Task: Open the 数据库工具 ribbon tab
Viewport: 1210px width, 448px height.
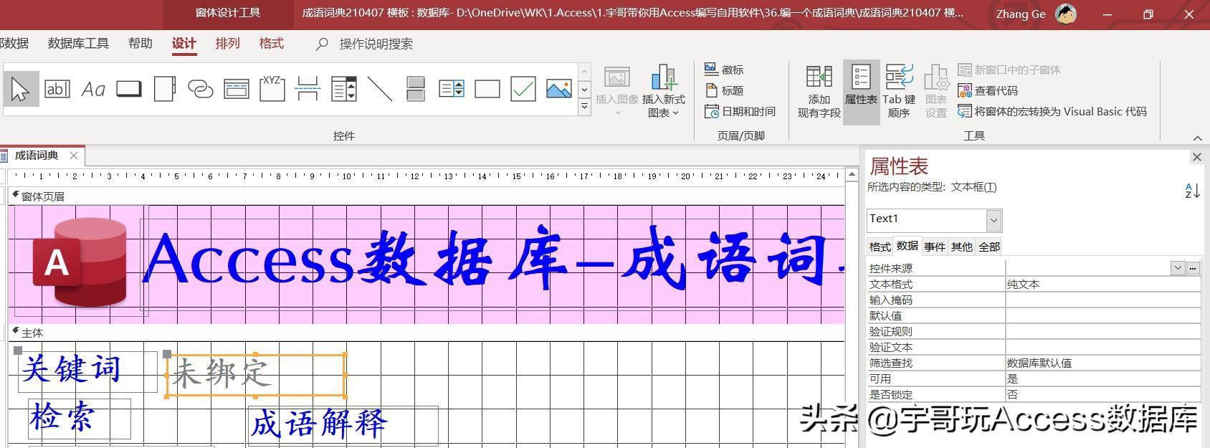Action: click(78, 44)
